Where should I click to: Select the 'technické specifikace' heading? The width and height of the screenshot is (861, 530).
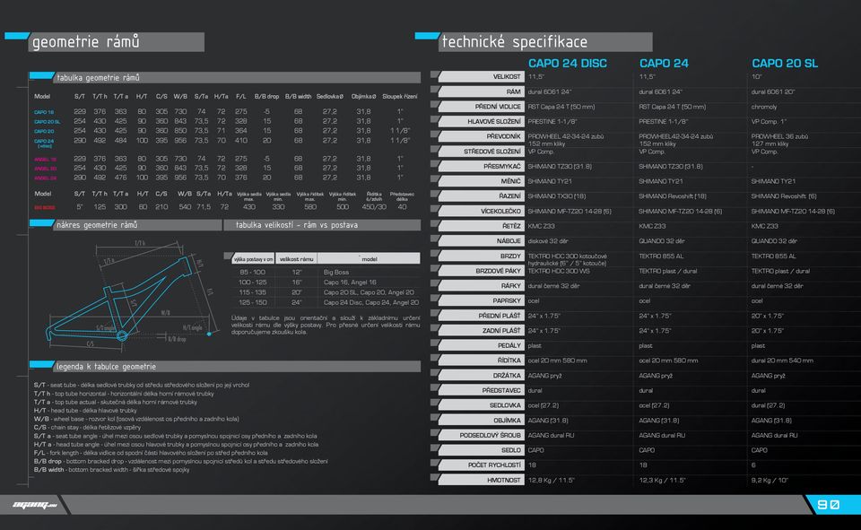515,42
